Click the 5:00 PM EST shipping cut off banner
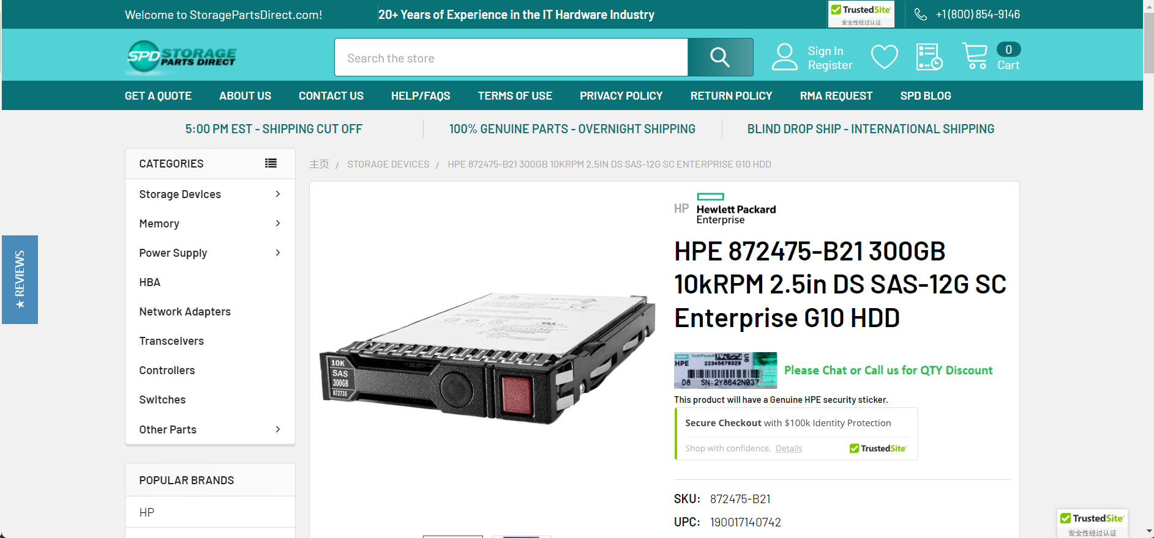The width and height of the screenshot is (1154, 538). coord(274,129)
